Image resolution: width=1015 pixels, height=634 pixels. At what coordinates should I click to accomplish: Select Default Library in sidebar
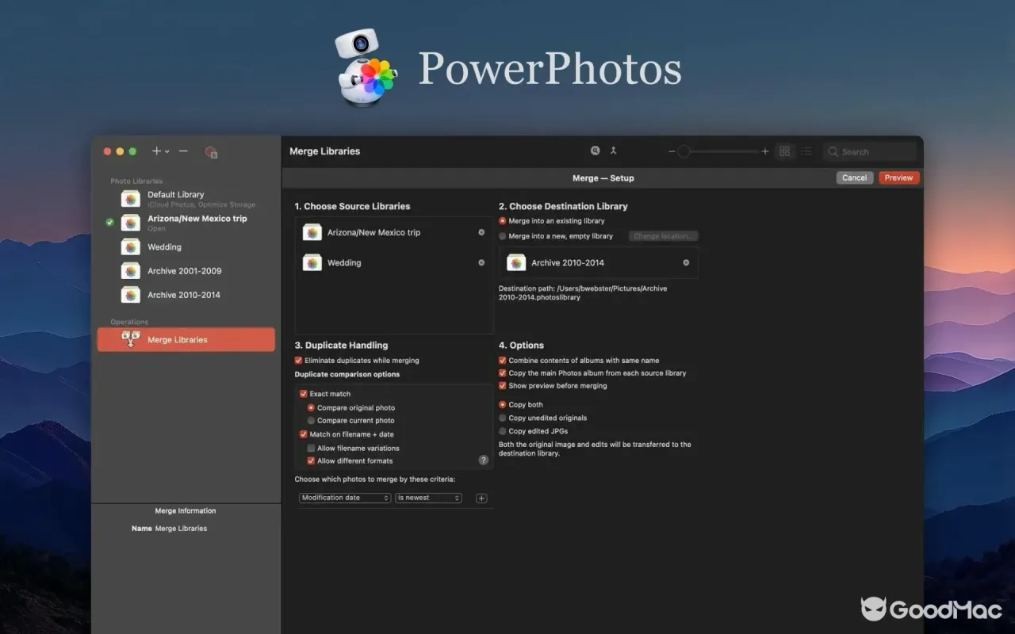coord(186,198)
